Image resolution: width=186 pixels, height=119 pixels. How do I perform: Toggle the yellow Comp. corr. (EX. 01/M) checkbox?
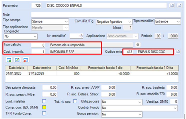coord(44,107)
